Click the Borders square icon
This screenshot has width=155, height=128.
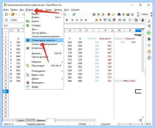pos(130,20)
